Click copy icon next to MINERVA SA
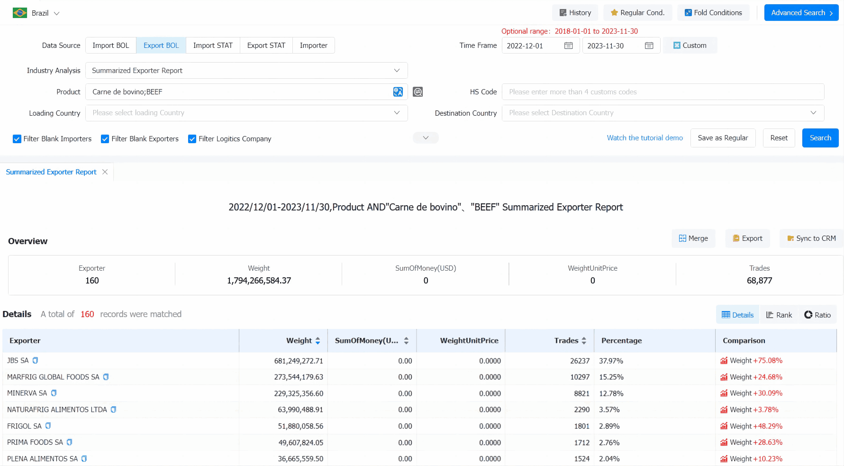This screenshot has width=844, height=466. (x=54, y=393)
